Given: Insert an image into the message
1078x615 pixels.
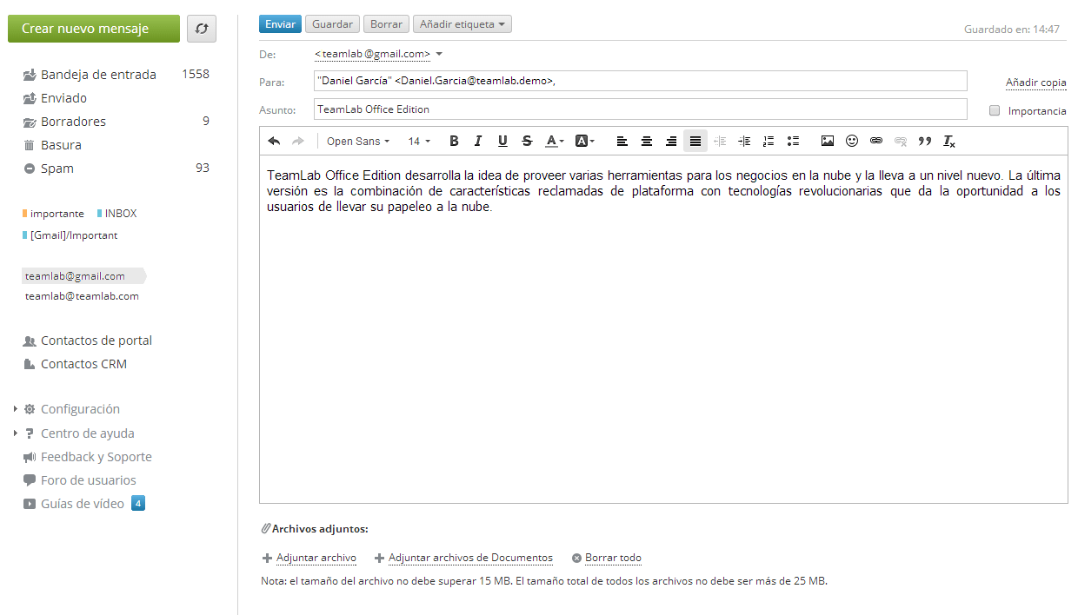Looking at the screenshot, I should coord(828,141).
